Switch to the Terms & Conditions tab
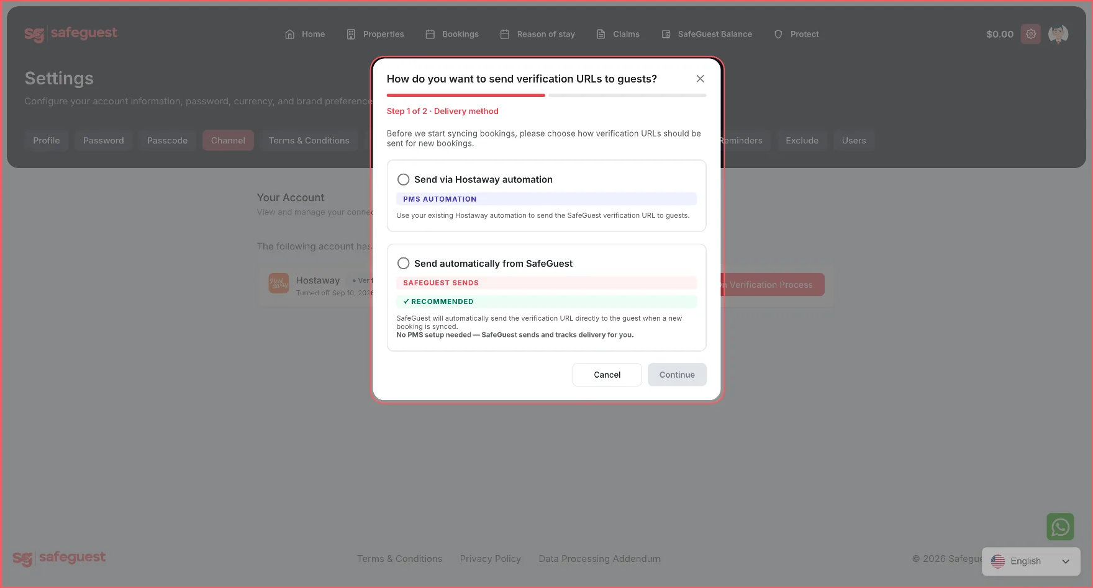Screen dimensions: 1093x588 tap(309, 141)
